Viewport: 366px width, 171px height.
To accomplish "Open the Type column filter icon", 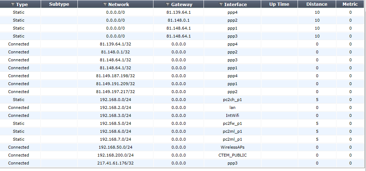I will point(13,5).
